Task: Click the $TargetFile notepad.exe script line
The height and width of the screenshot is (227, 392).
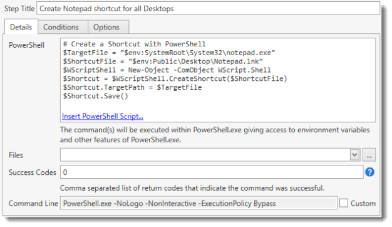Action: [x=169, y=53]
